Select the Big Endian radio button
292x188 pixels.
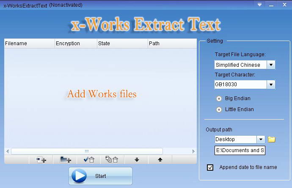point(219,98)
